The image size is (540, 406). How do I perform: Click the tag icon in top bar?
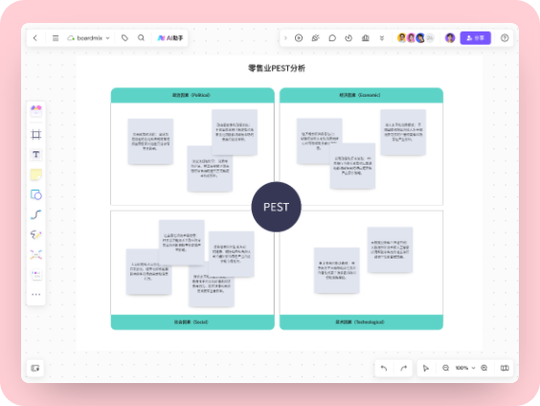click(124, 38)
